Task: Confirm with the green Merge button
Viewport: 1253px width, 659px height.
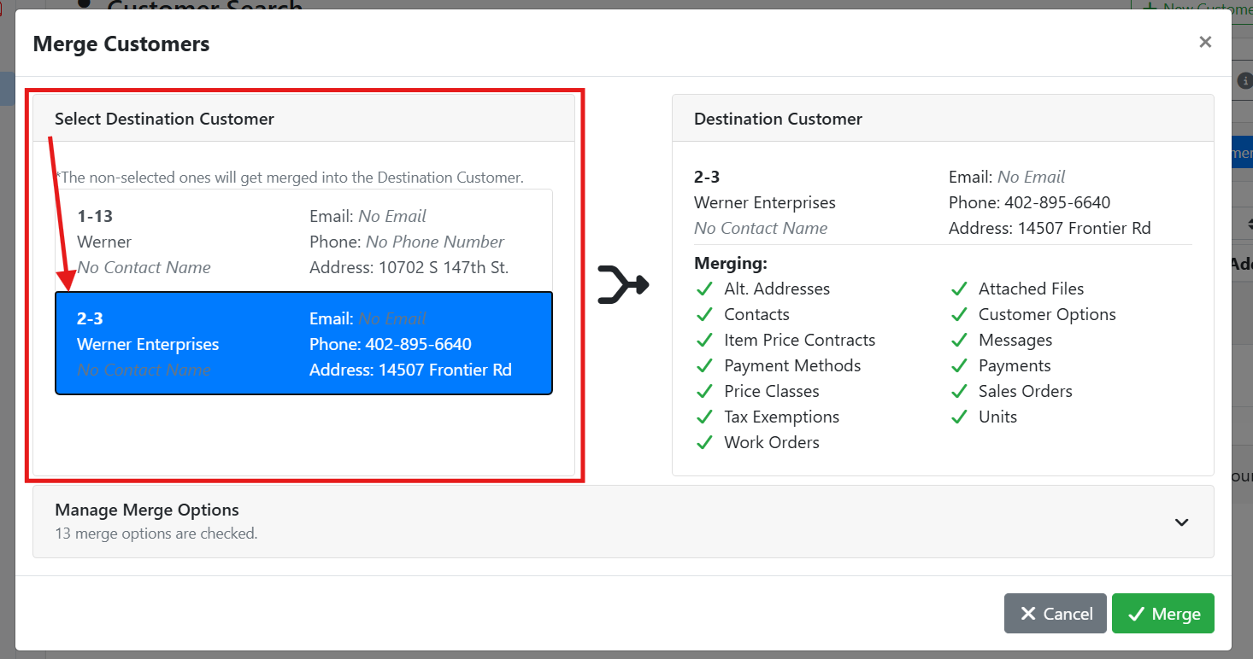Action: 1162,614
